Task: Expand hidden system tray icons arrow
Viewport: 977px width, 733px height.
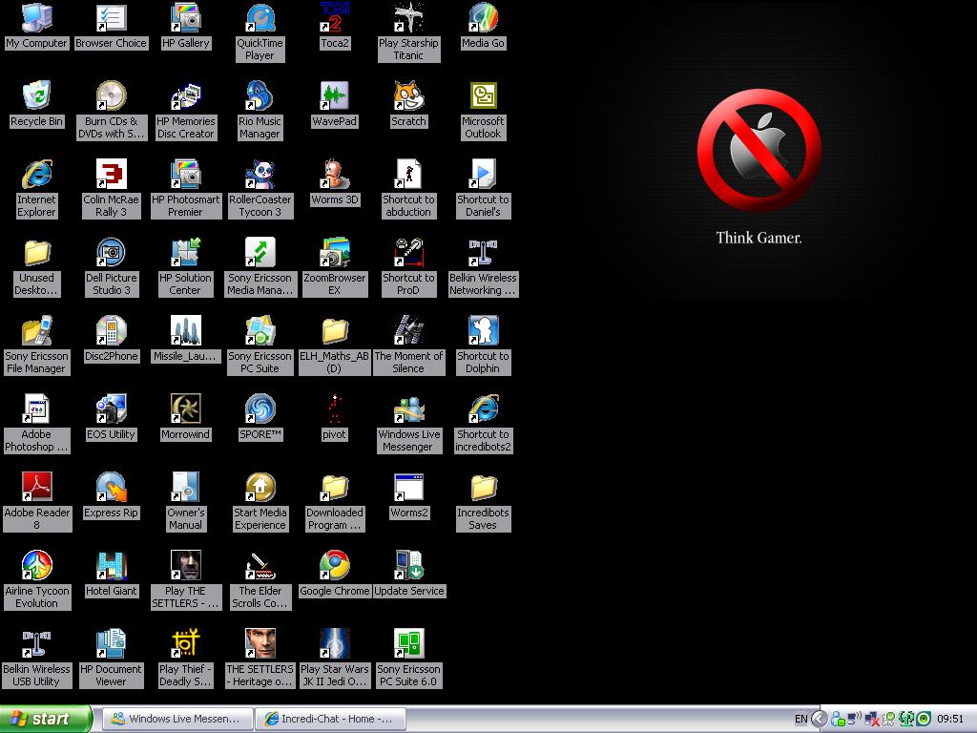Action: (820, 720)
